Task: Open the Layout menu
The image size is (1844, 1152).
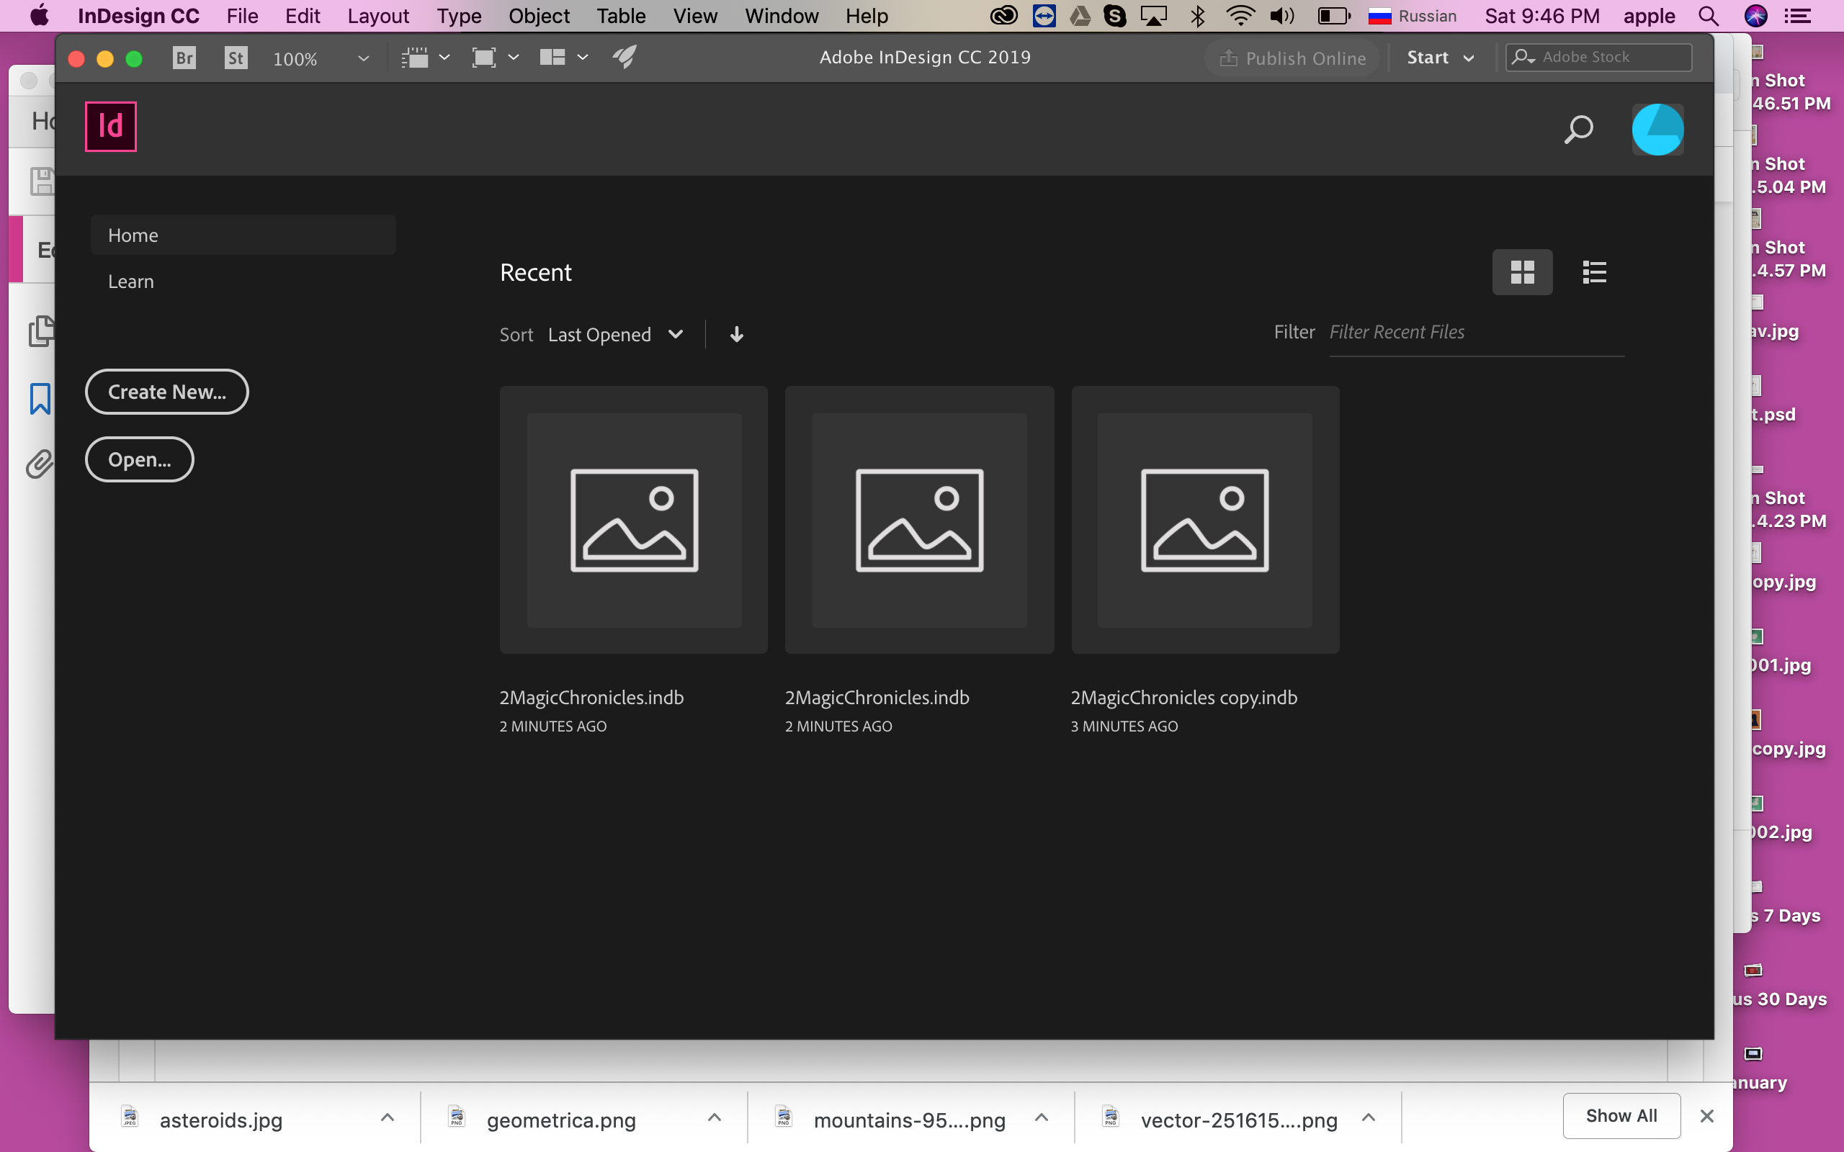Action: (378, 16)
